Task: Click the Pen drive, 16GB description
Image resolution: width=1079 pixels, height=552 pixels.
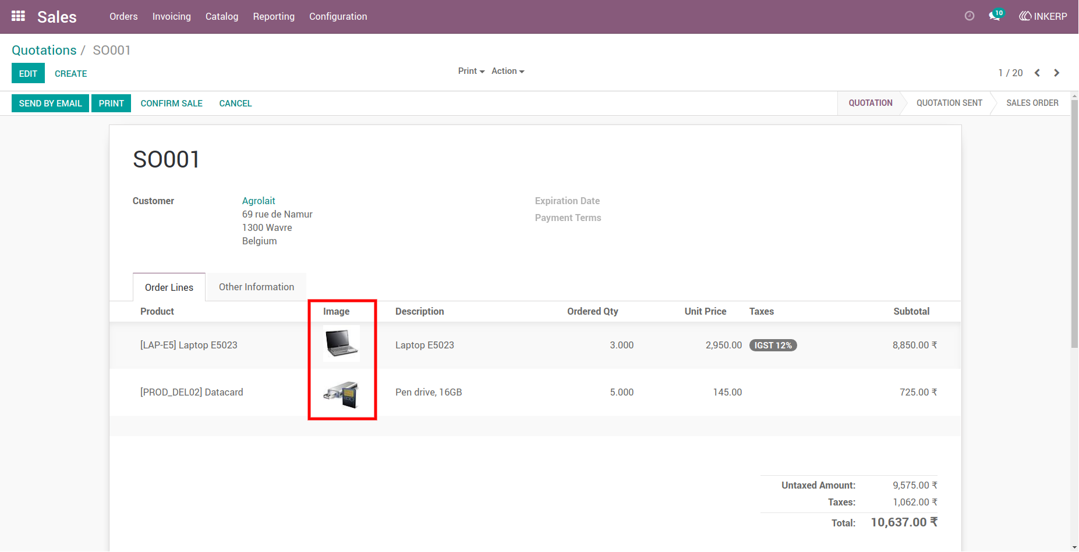Action: pyautogui.click(x=429, y=392)
